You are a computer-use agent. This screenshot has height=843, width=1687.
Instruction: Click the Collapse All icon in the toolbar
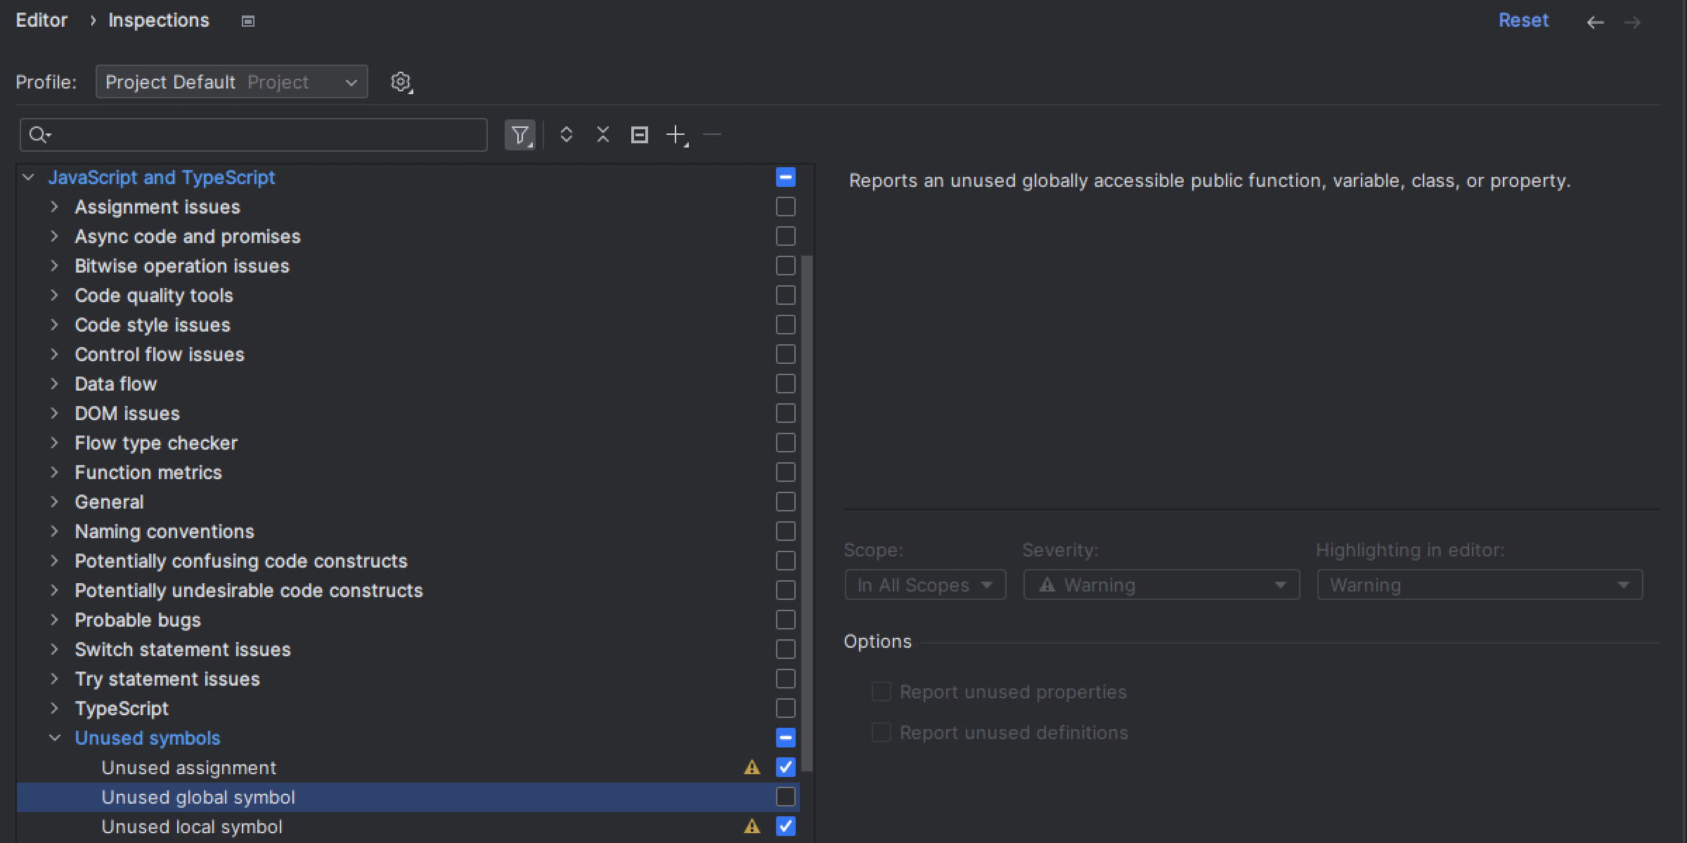pyautogui.click(x=603, y=135)
